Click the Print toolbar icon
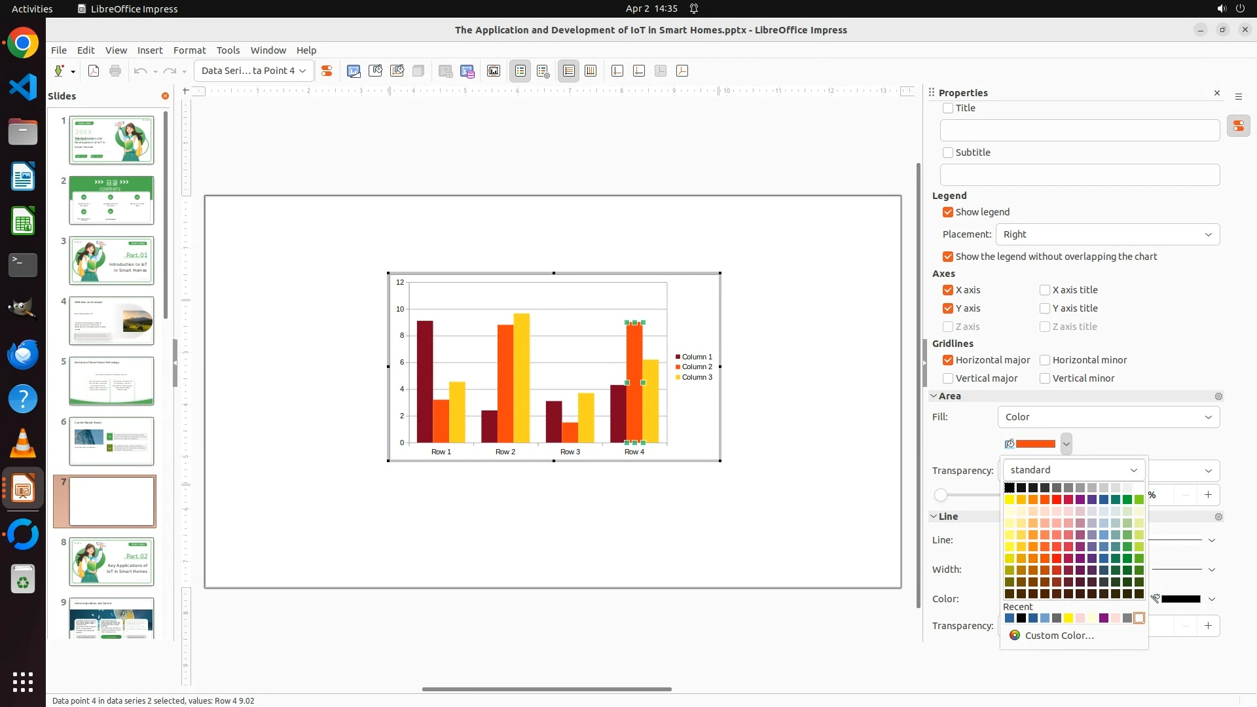The height and width of the screenshot is (707, 1257). (115, 71)
